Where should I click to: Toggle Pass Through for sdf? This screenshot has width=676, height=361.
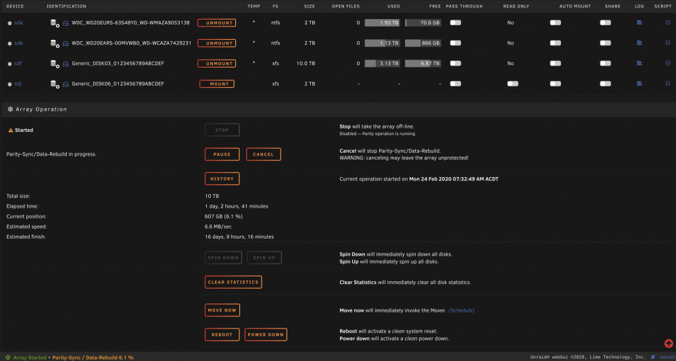456,63
